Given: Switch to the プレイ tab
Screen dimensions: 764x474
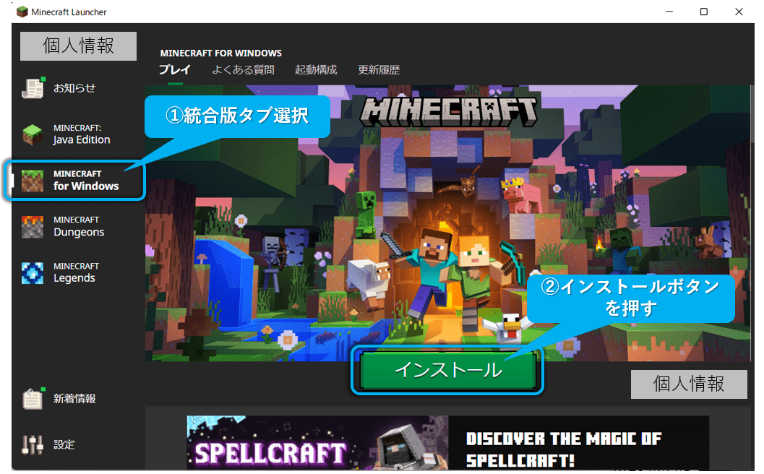Looking at the screenshot, I should pos(174,69).
